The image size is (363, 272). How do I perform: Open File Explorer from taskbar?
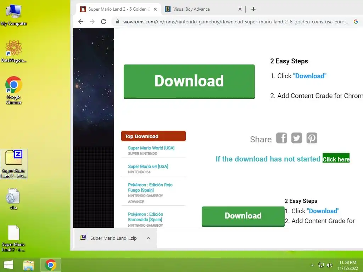[x=29, y=265]
